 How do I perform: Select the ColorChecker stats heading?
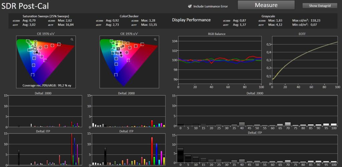(x=129, y=16)
